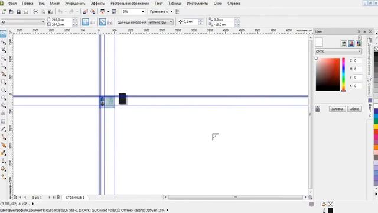Open the Файл menu
This screenshot has width=378, height=213.
coord(12,4)
